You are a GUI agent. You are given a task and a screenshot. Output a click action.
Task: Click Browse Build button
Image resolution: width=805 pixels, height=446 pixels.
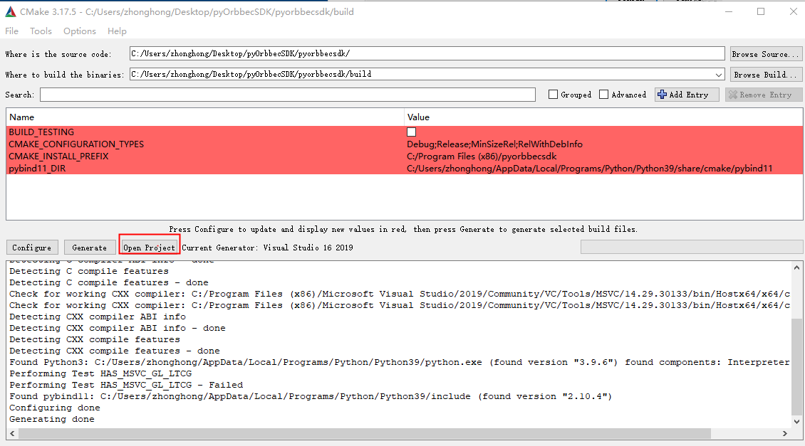(x=766, y=75)
